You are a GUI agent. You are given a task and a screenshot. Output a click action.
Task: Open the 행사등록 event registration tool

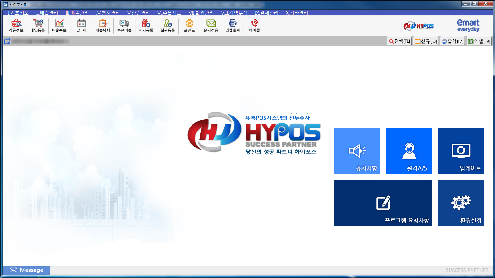146,26
